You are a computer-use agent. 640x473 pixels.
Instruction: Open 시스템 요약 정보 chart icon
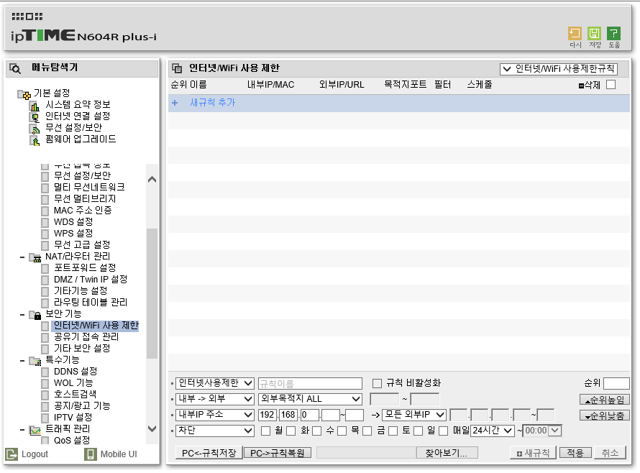[x=35, y=106]
